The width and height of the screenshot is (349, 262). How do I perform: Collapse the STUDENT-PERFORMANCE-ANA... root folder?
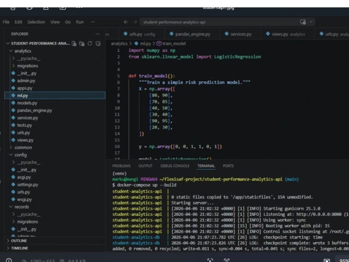pos(8,43)
